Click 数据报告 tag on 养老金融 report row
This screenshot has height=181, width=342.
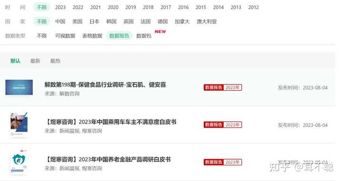214,162
